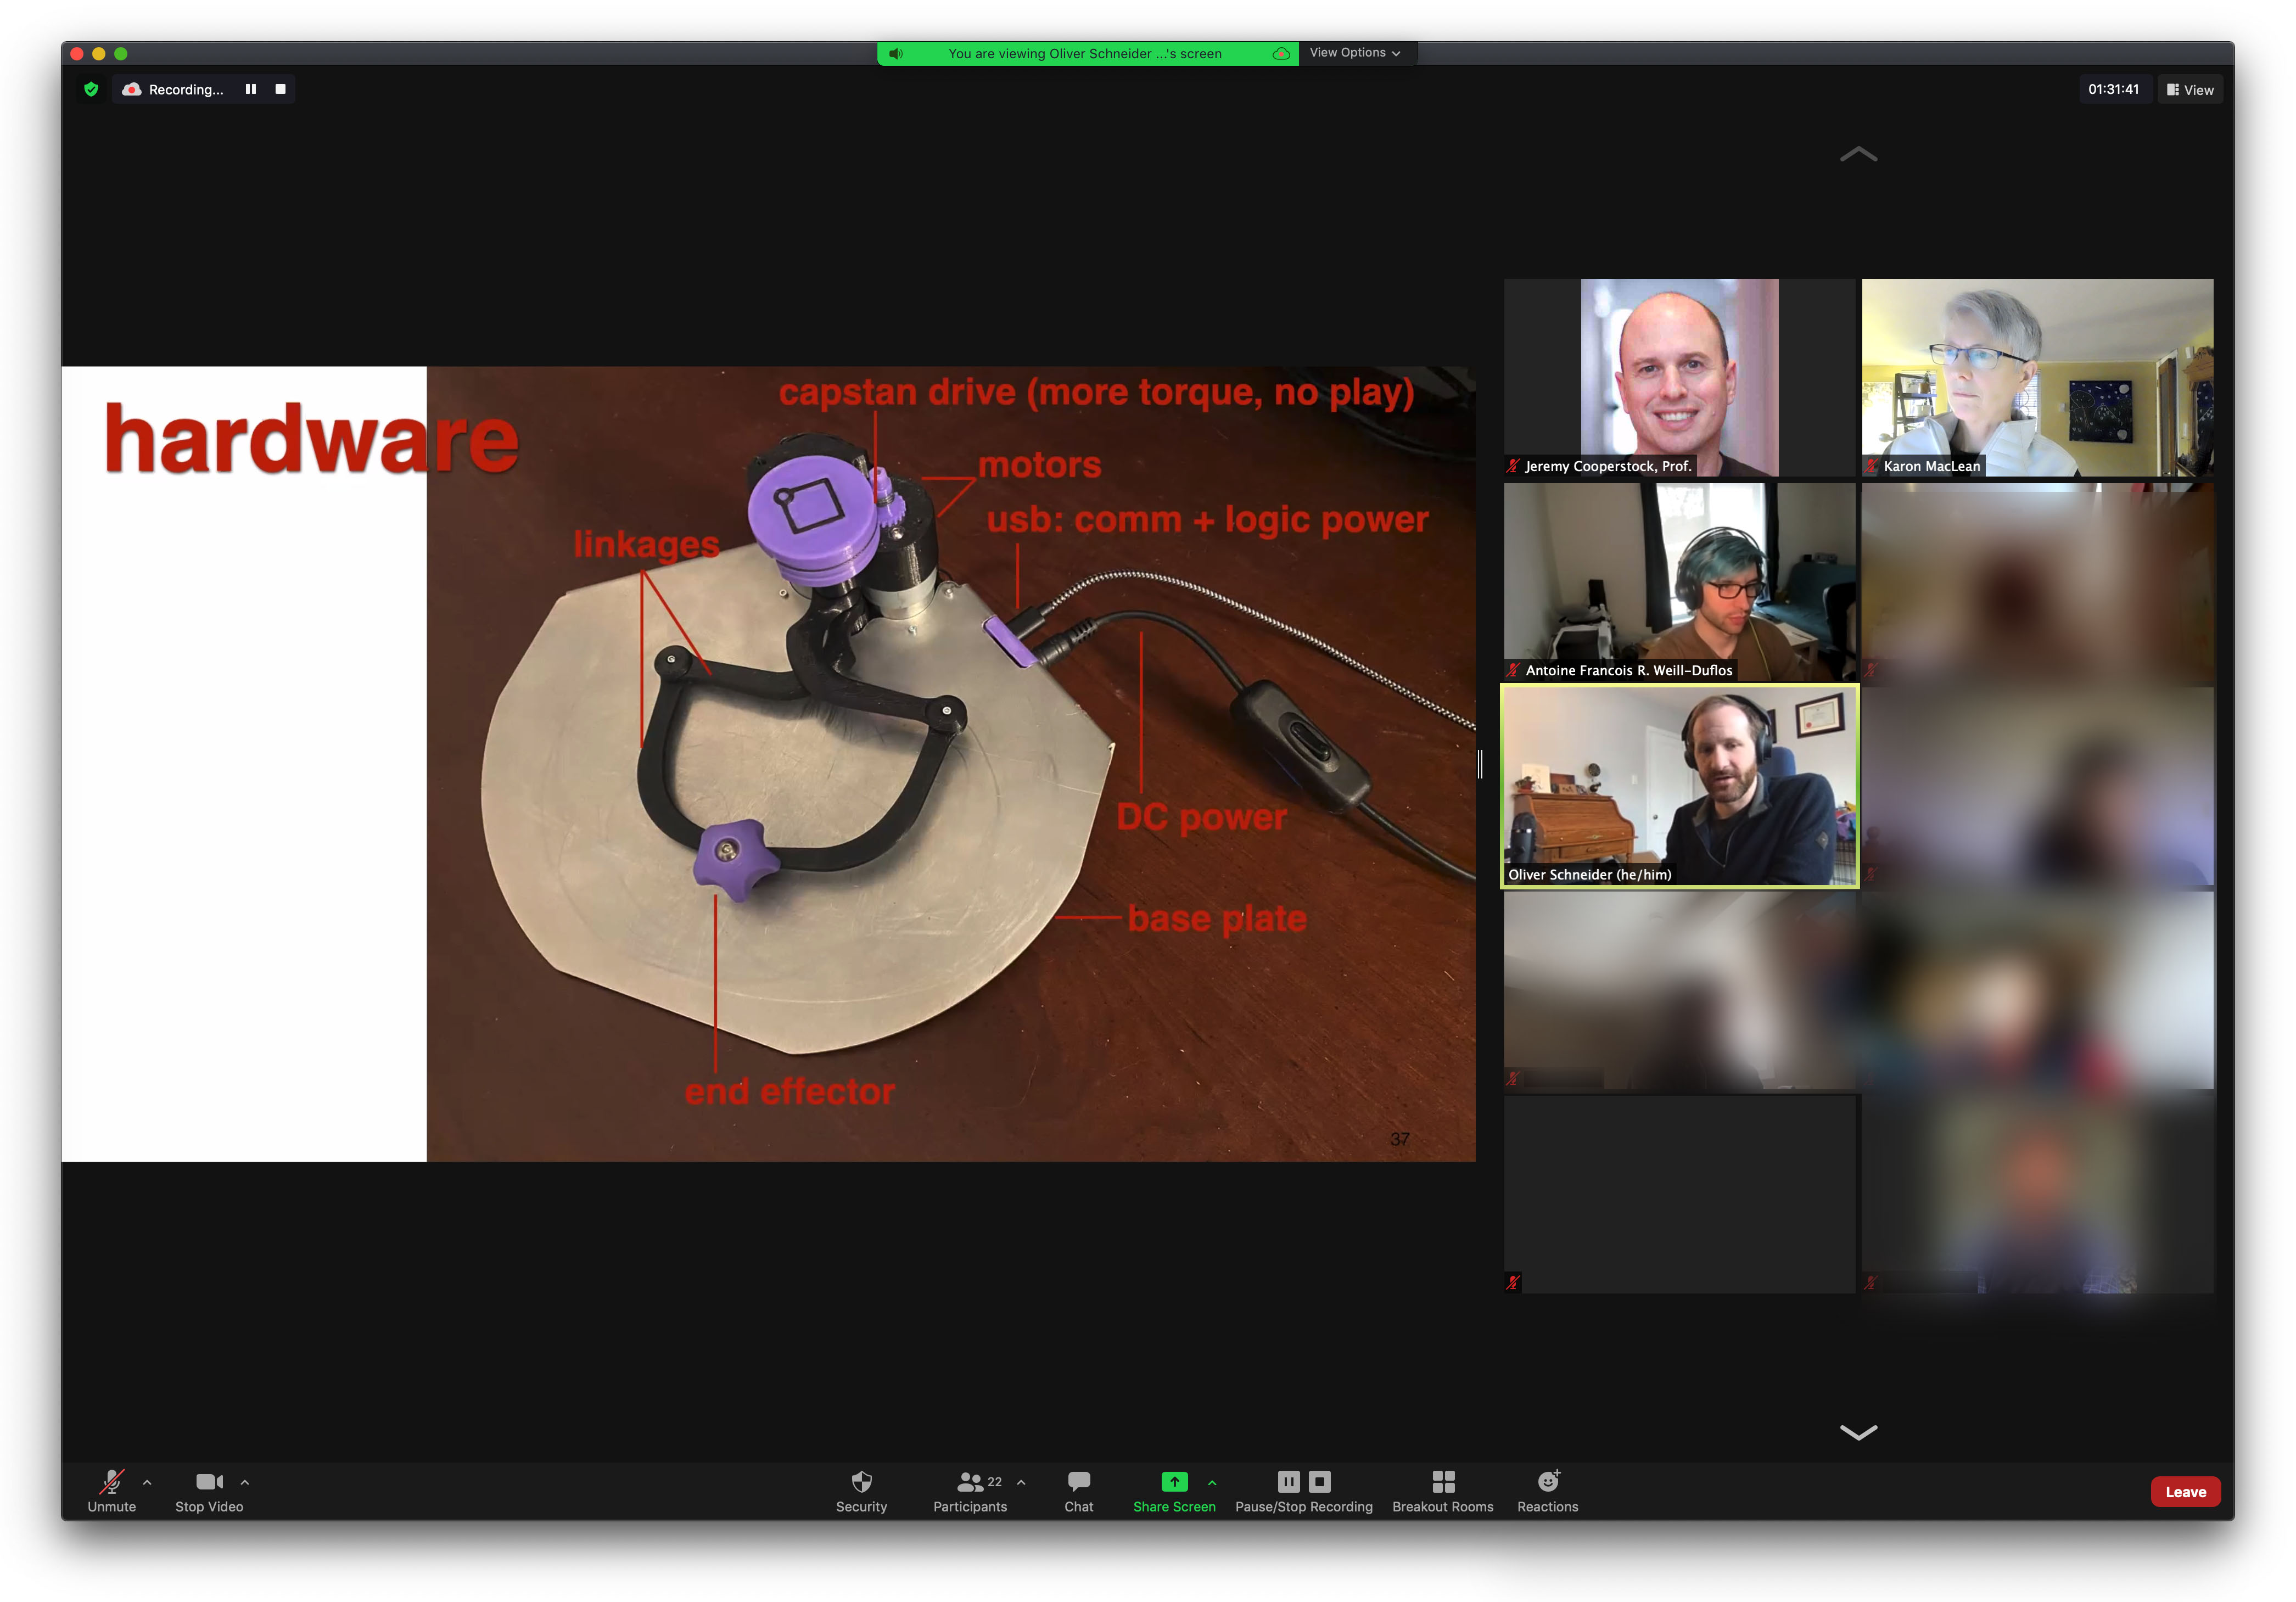The image size is (2296, 1602).
Task: Open the View menu in top-right corner
Action: 2189,89
